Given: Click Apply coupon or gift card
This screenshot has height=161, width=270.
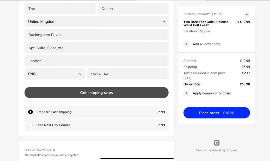Looking at the screenshot, I should point(212,93).
